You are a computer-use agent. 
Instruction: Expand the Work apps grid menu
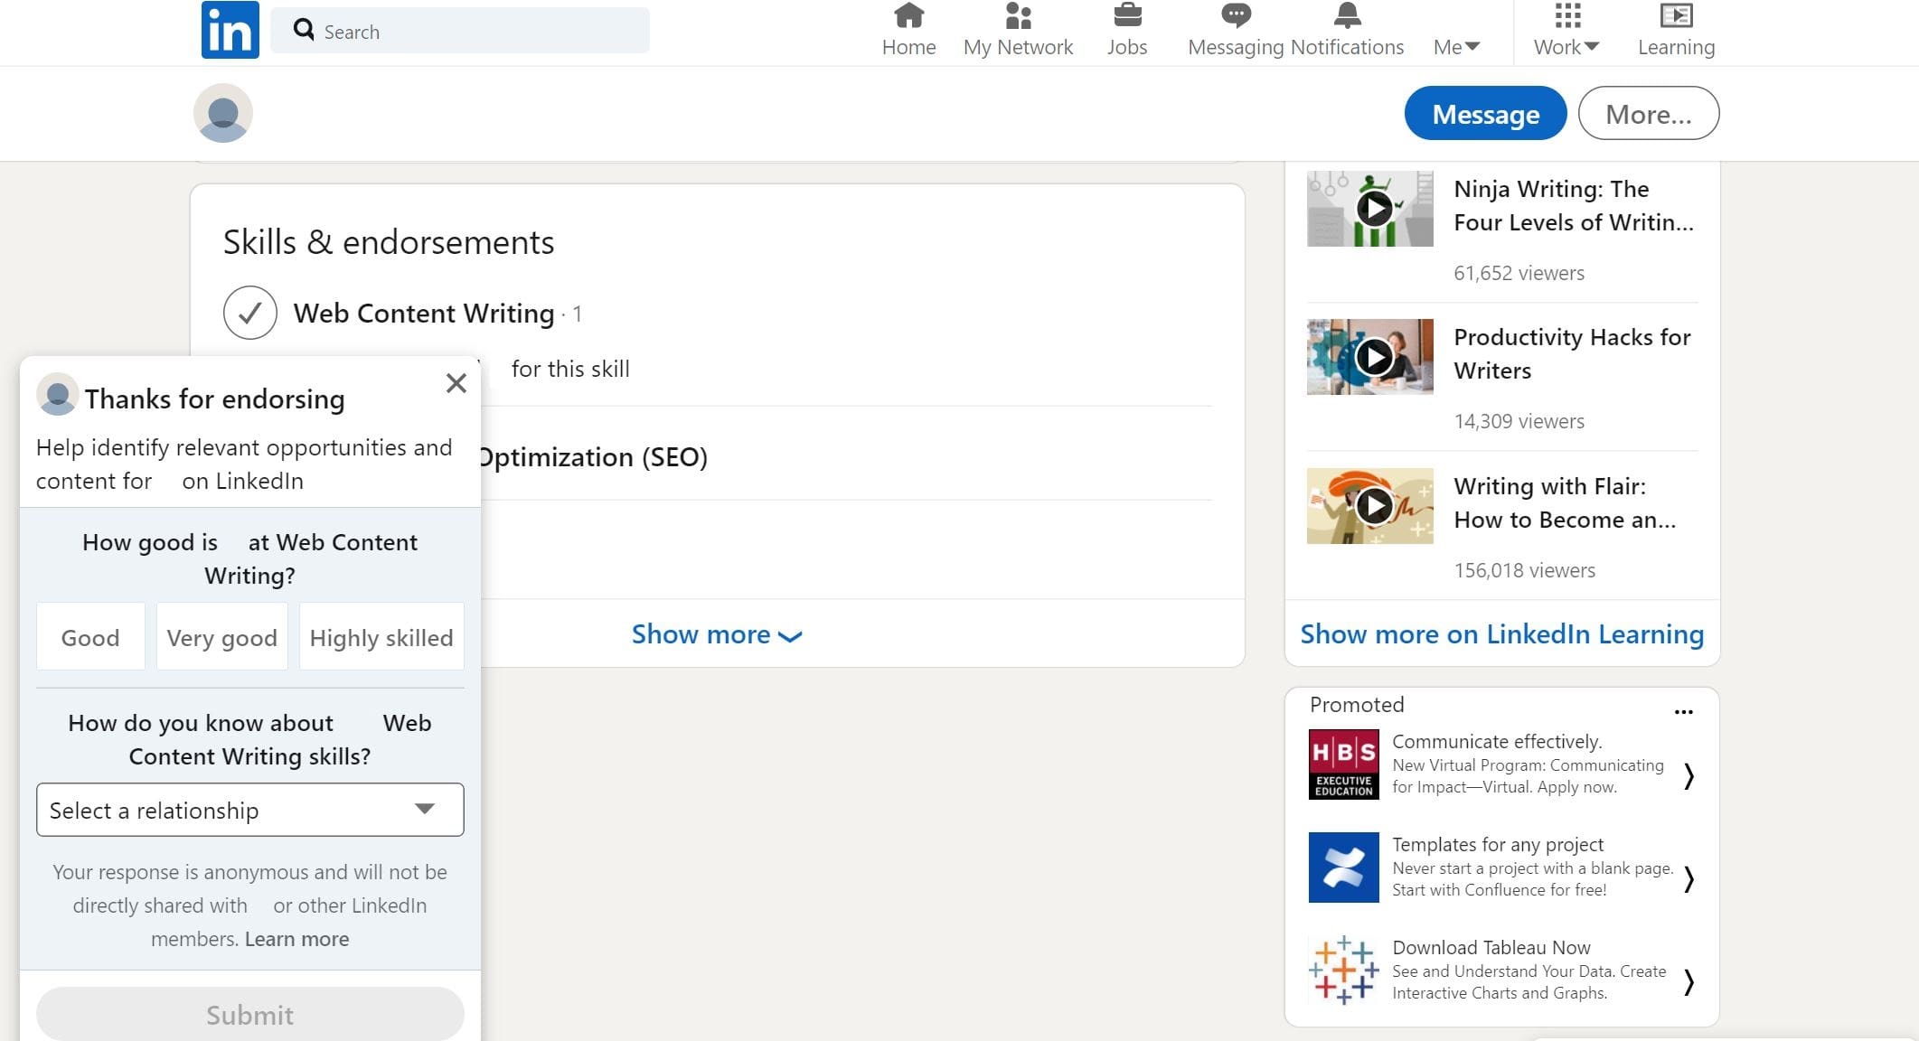coord(1566,30)
